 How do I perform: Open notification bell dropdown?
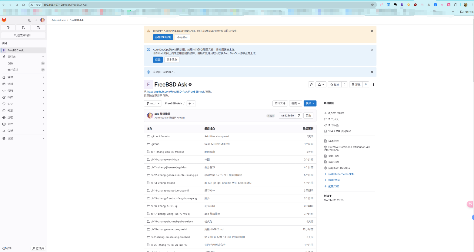(321, 84)
